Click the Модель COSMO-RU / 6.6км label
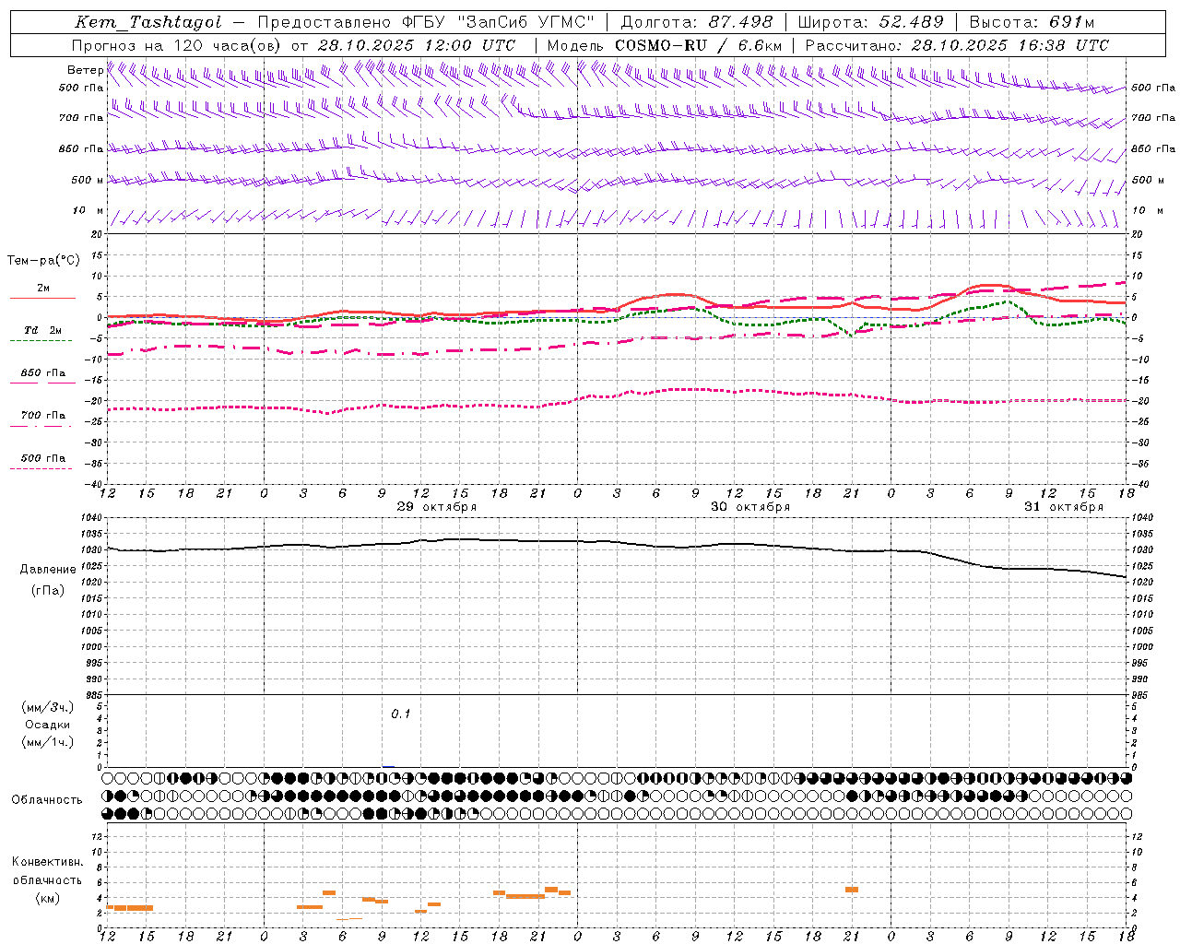Viewport: 1180px width, 944px height. 664,45
